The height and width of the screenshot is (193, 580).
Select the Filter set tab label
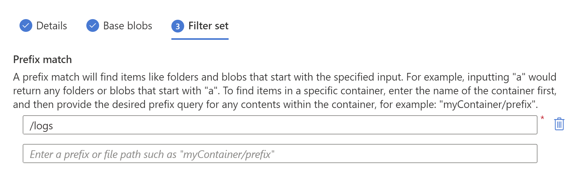pos(208,26)
